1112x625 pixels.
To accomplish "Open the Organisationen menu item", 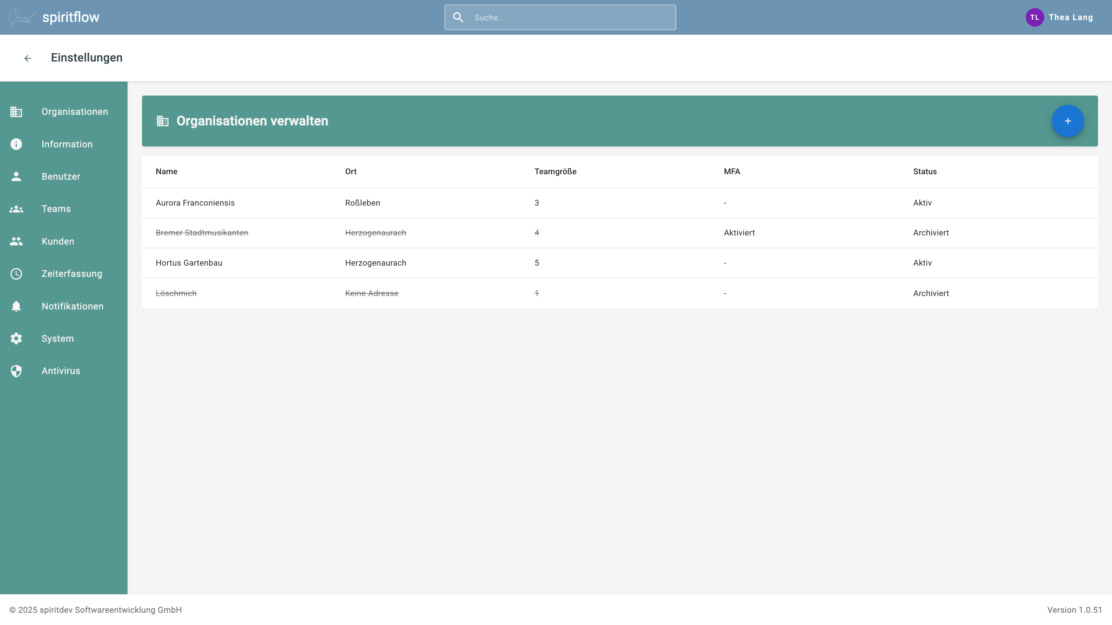I will pyautogui.click(x=64, y=112).
